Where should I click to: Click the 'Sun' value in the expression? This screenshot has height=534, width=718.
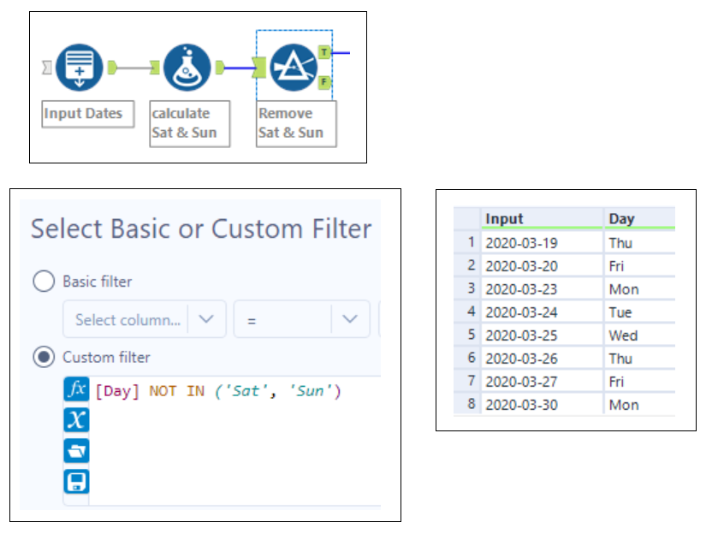(310, 391)
